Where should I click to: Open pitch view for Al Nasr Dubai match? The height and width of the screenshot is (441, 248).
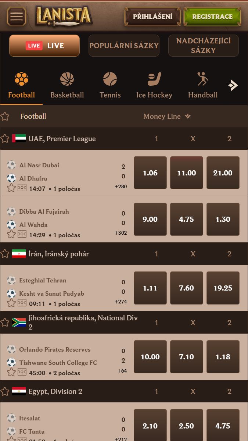22,188
